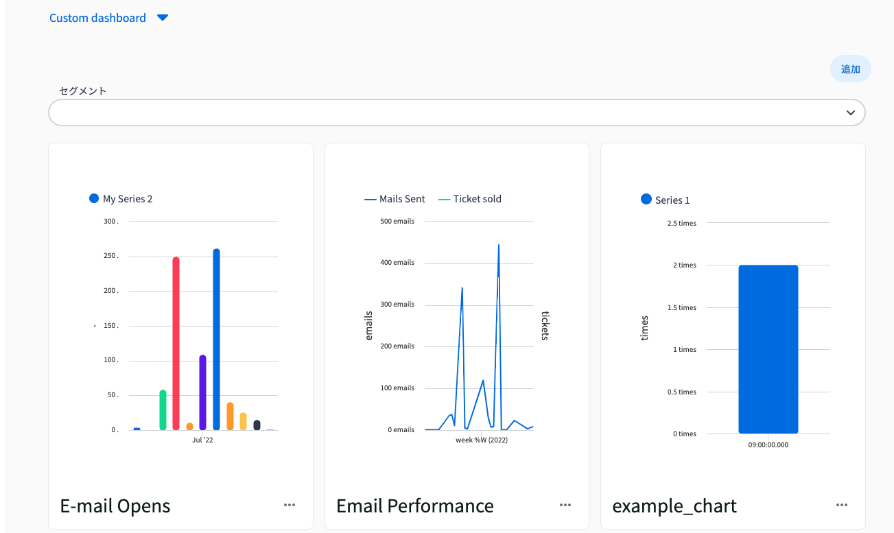Click the Custom dashboard title link
Viewport: 894px width, 533px height.
(97, 18)
